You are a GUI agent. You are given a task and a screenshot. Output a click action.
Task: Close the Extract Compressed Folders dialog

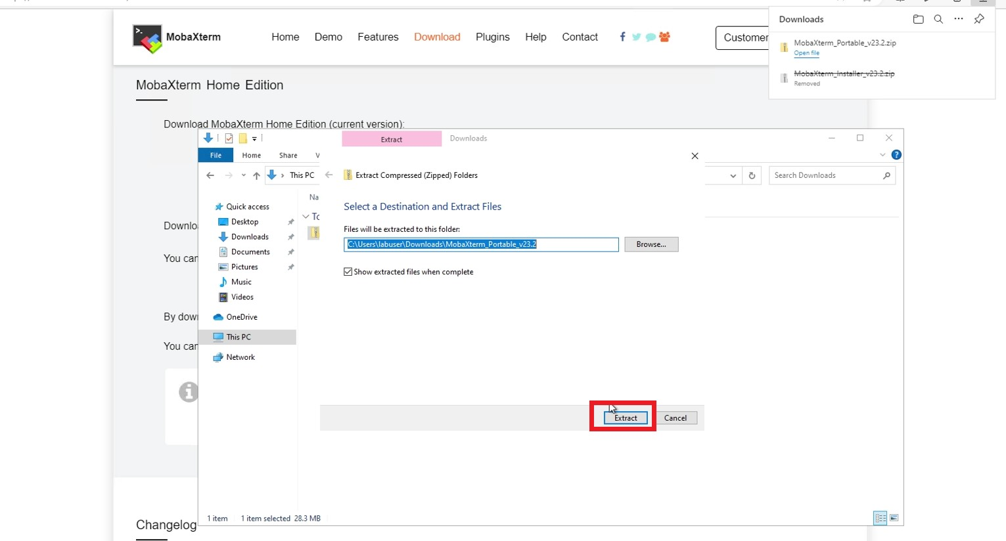point(695,156)
